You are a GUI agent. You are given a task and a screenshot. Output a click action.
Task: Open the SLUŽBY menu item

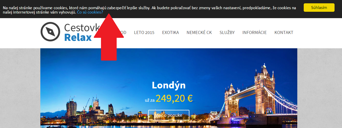click(x=227, y=32)
